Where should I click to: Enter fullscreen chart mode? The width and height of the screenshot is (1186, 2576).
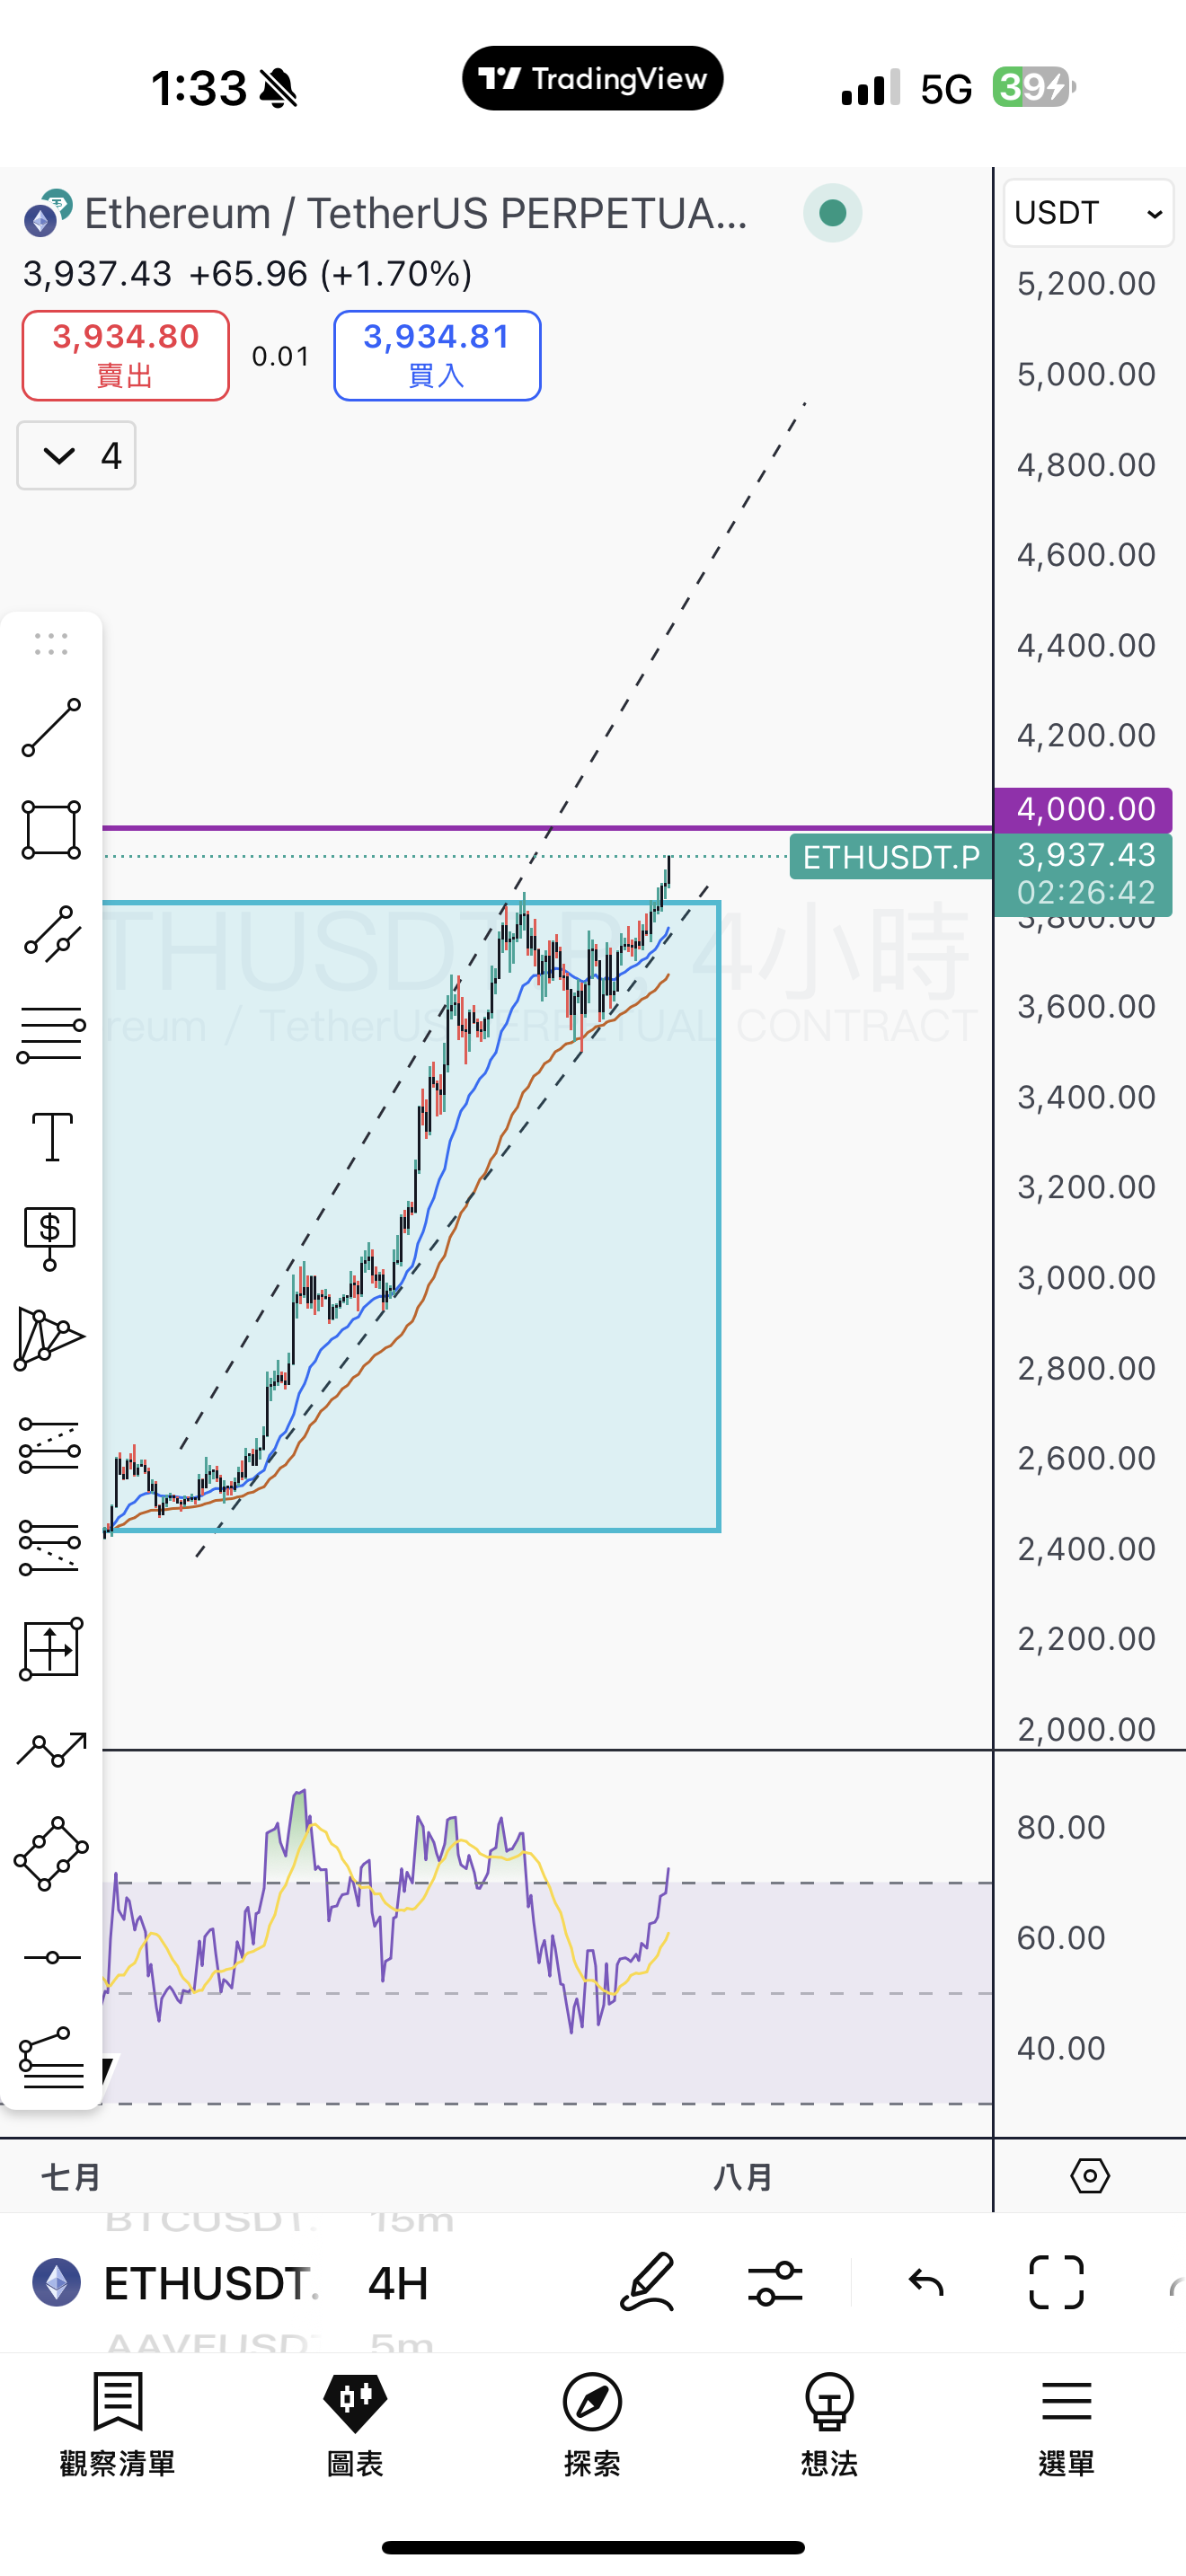point(1057,2283)
